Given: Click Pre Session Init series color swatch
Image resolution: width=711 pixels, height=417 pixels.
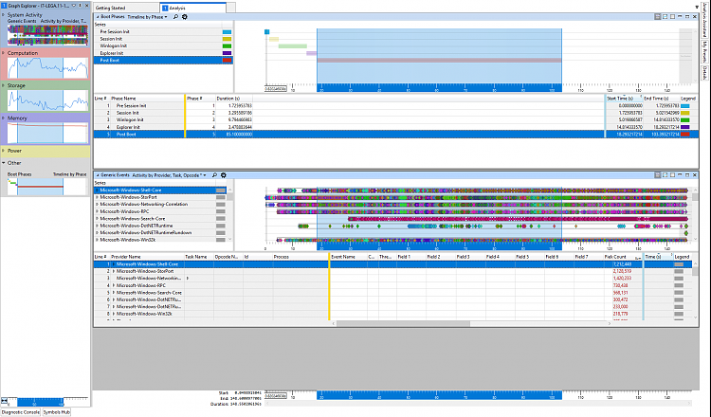Looking at the screenshot, I should pos(227,31).
